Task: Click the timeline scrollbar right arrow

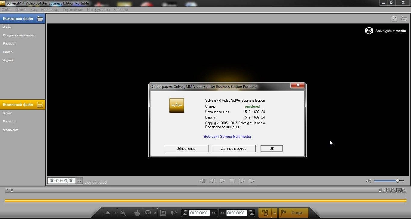Action: tap(384, 190)
